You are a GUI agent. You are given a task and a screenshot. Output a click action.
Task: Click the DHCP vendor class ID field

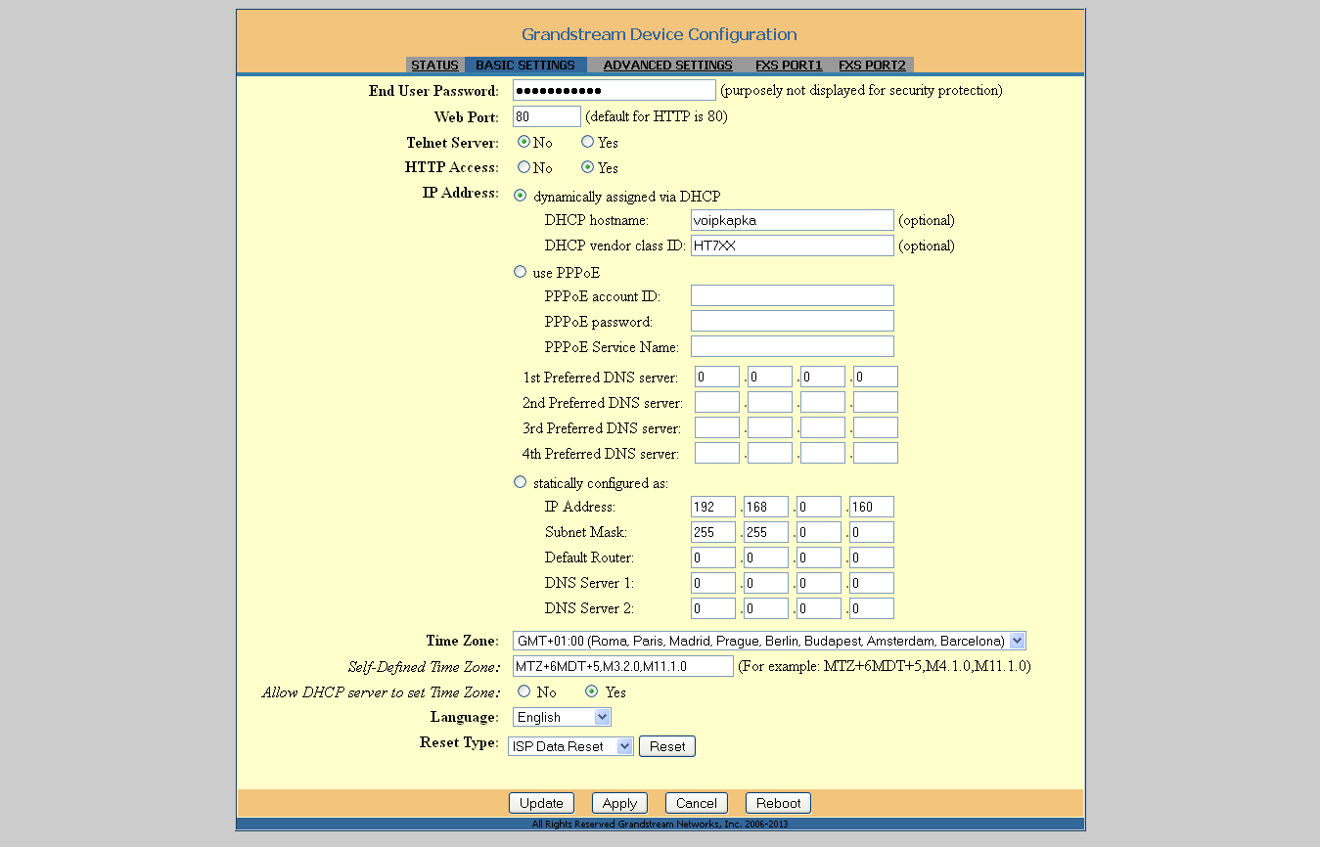793,245
